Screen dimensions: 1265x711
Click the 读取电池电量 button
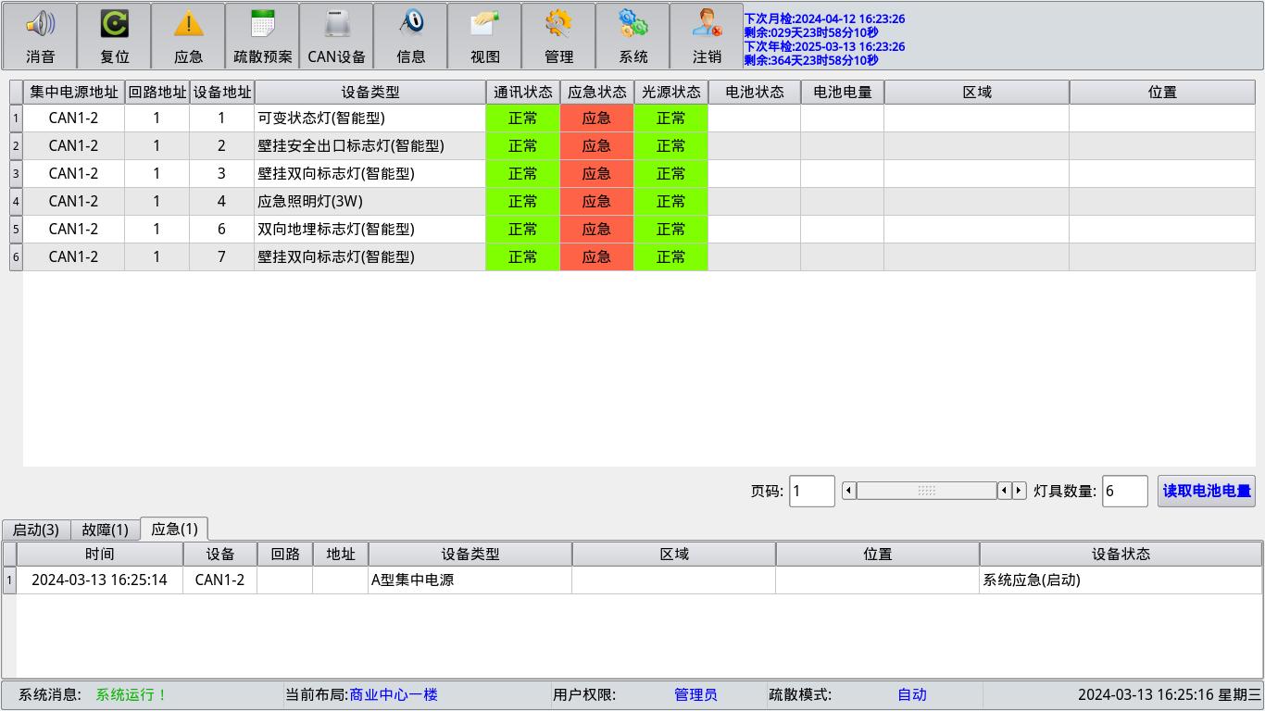pyautogui.click(x=1206, y=491)
